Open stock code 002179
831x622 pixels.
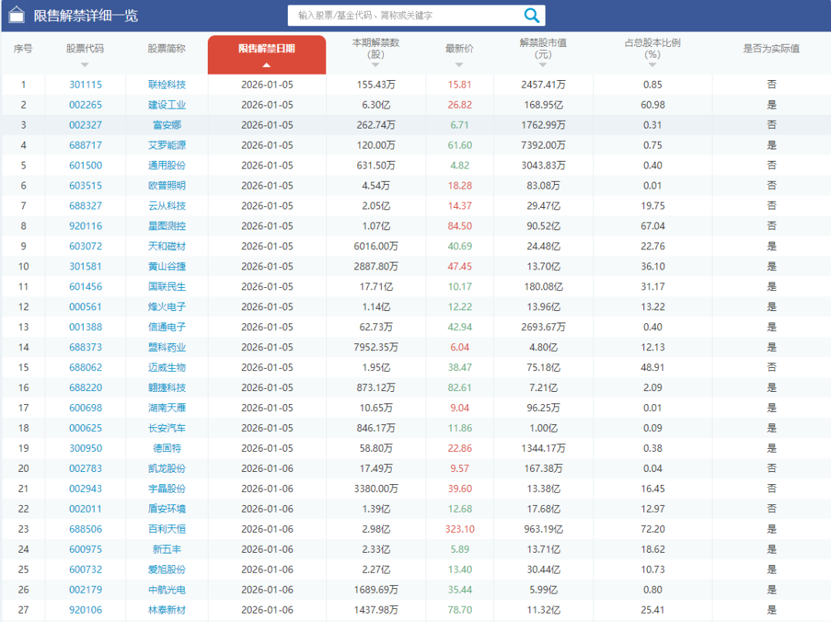(85, 590)
